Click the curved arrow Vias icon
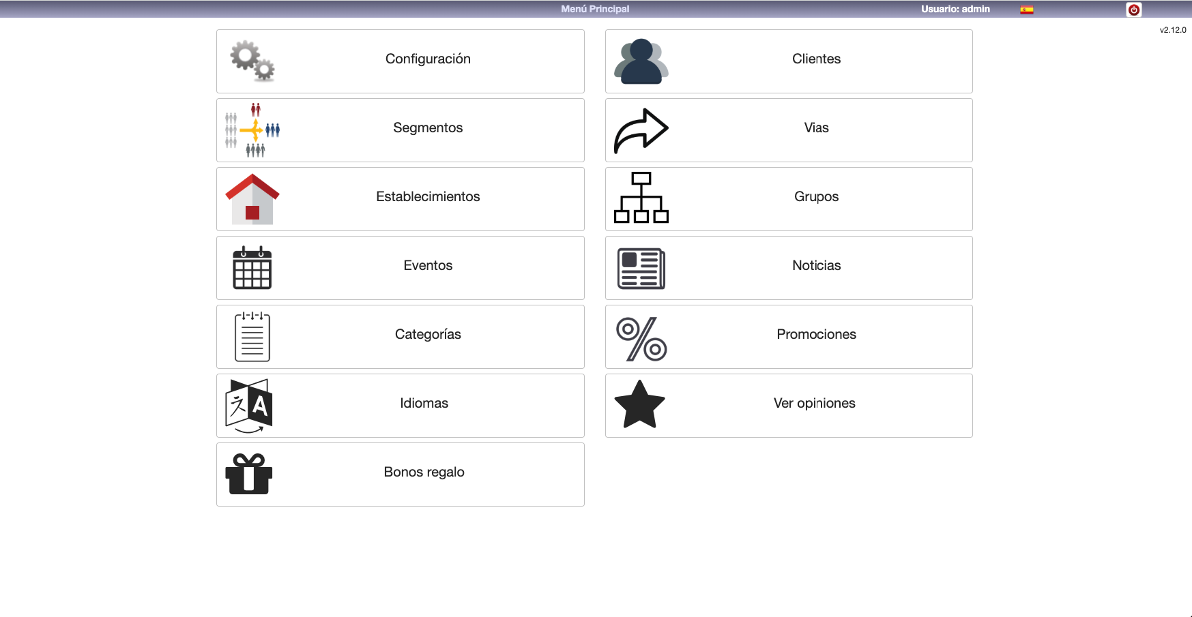 tap(641, 130)
